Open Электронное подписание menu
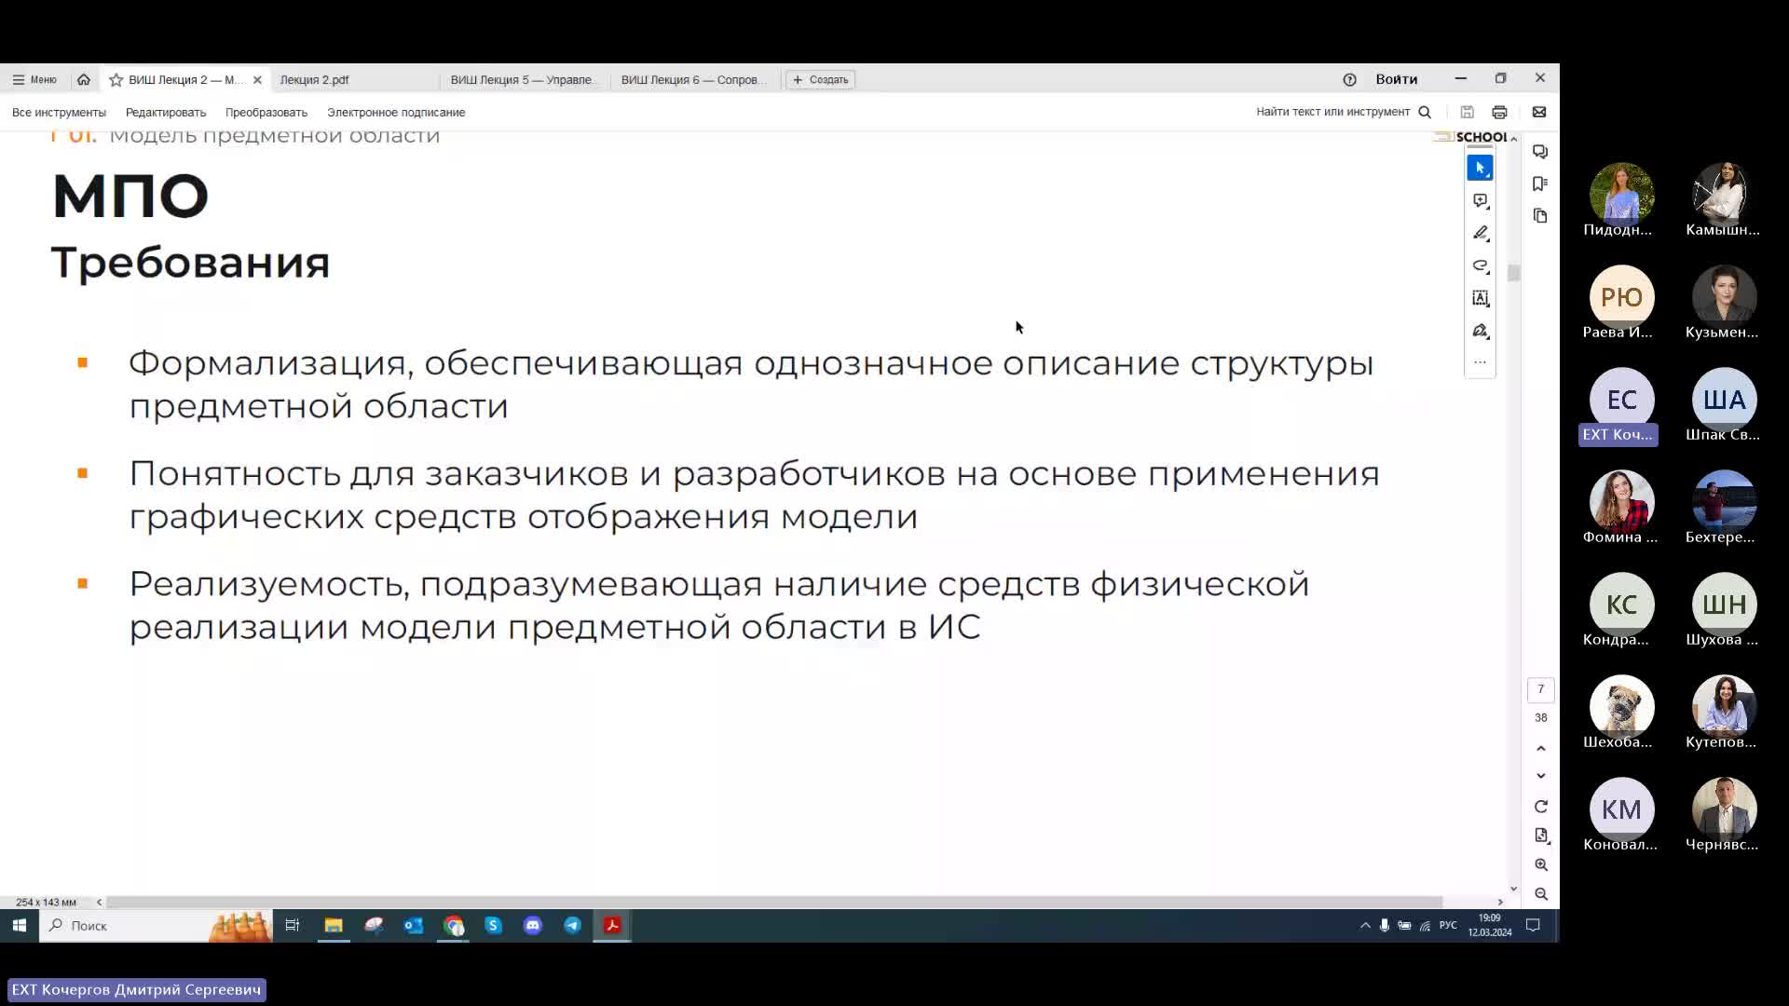 pyautogui.click(x=396, y=112)
